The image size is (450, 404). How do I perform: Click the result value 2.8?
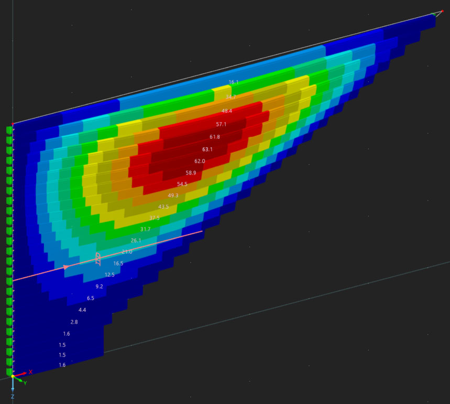click(x=74, y=322)
